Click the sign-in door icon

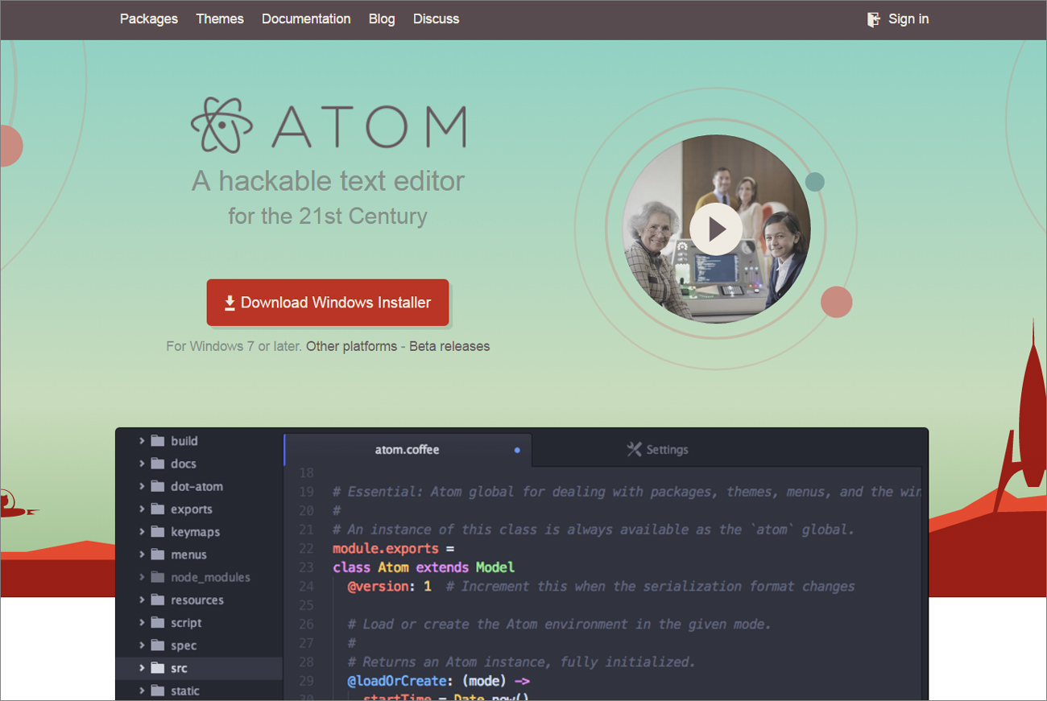pos(874,19)
